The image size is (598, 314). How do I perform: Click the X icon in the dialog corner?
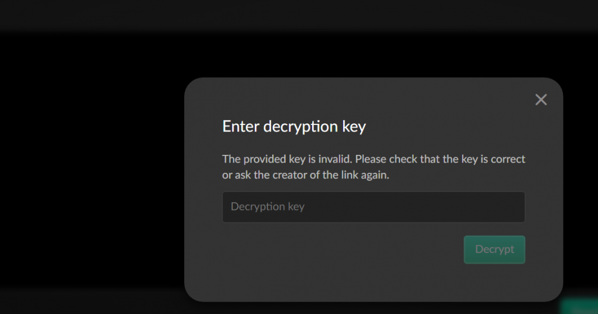pyautogui.click(x=541, y=100)
